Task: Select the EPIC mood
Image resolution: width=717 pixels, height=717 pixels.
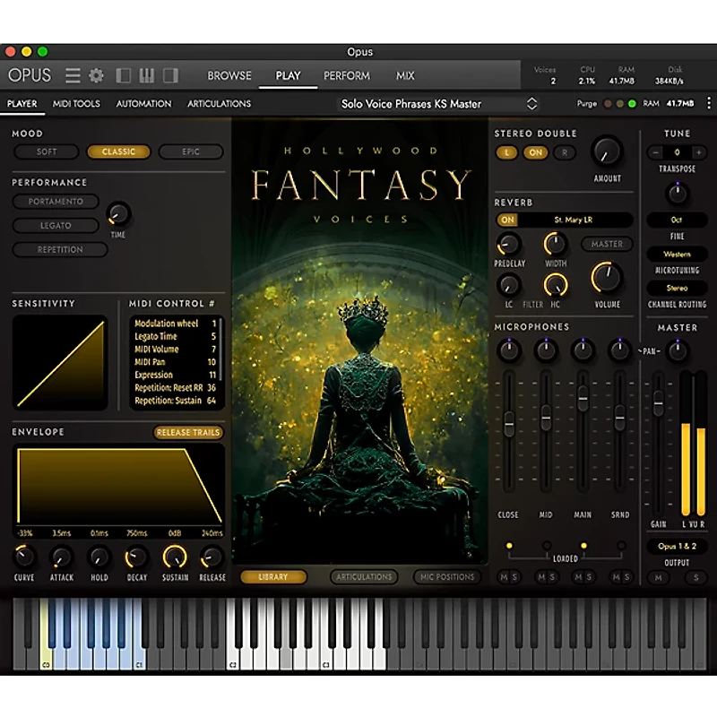Action: point(190,151)
